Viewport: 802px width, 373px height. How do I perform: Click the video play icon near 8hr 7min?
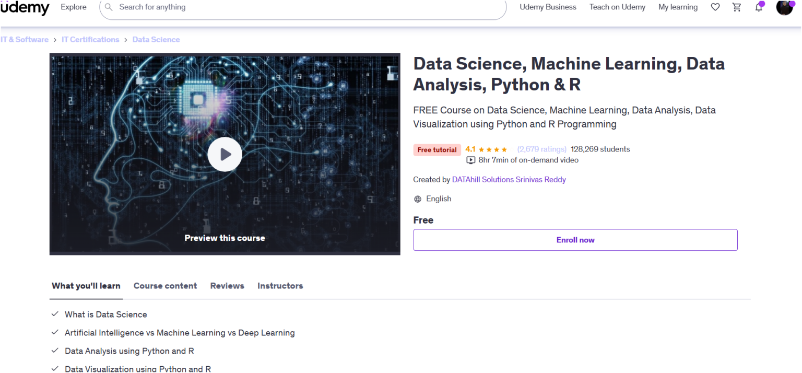[470, 160]
